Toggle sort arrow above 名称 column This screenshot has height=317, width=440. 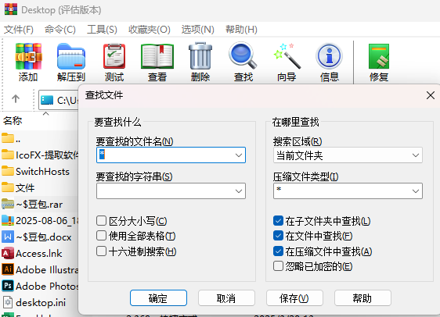[x=45, y=113]
